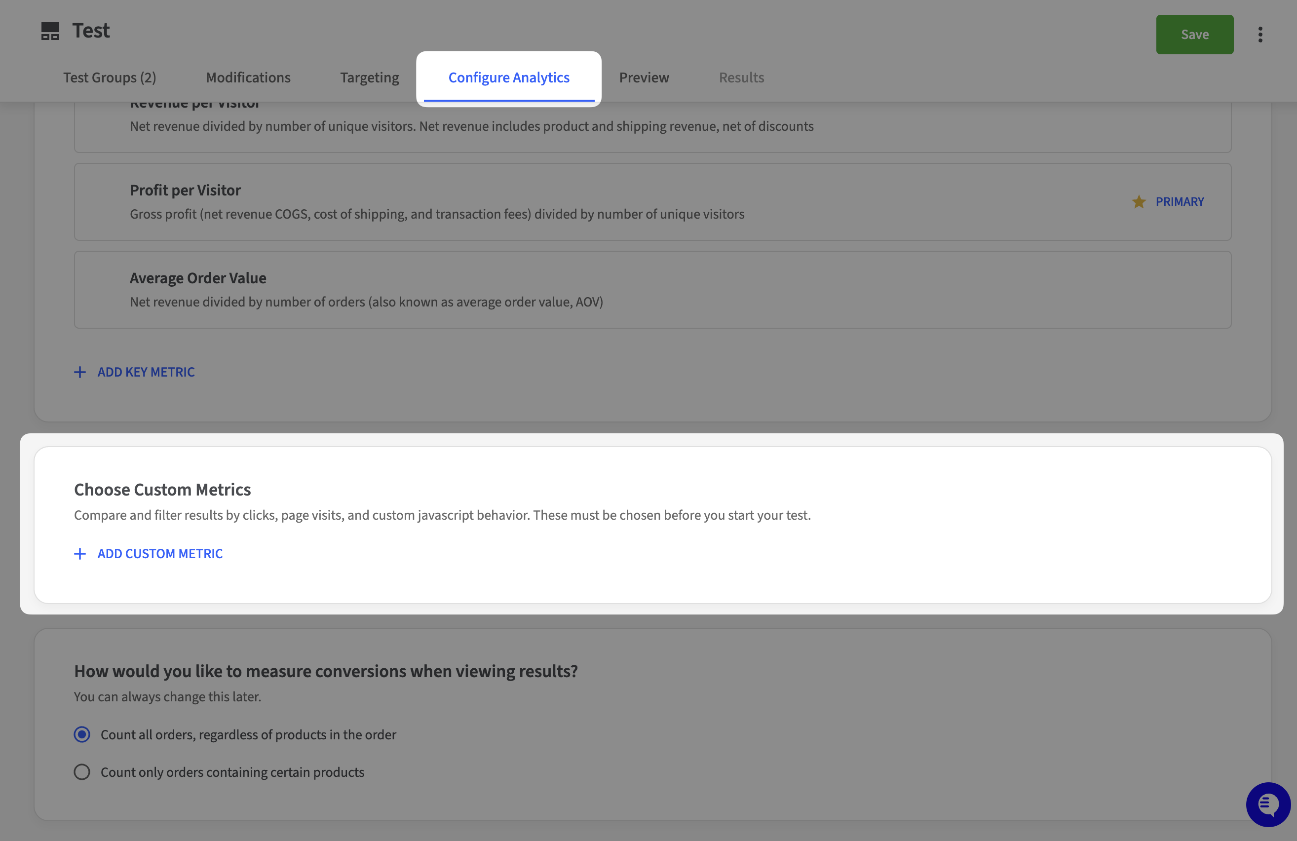Go to the Targeting tab
This screenshot has width=1297, height=841.
tap(370, 77)
